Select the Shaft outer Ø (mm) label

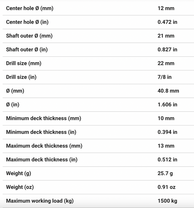tap(29, 36)
